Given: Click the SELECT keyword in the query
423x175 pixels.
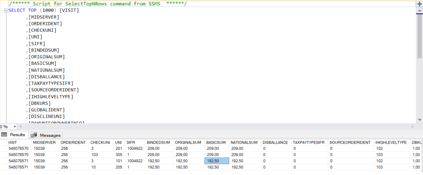Looking at the screenshot, I should click(17, 10).
